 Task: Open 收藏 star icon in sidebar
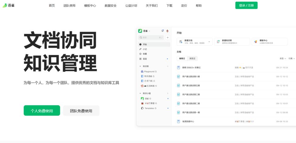pyautogui.click(x=140, y=54)
